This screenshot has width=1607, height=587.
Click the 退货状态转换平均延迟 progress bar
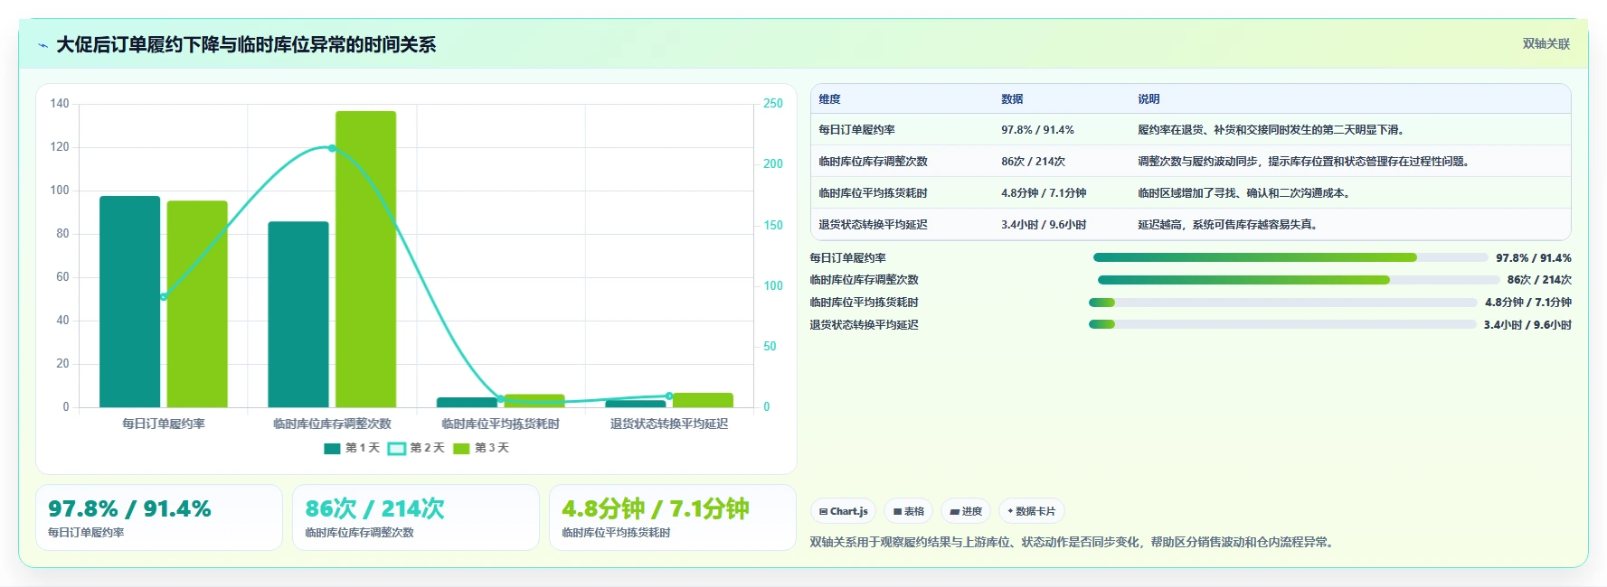(1282, 325)
